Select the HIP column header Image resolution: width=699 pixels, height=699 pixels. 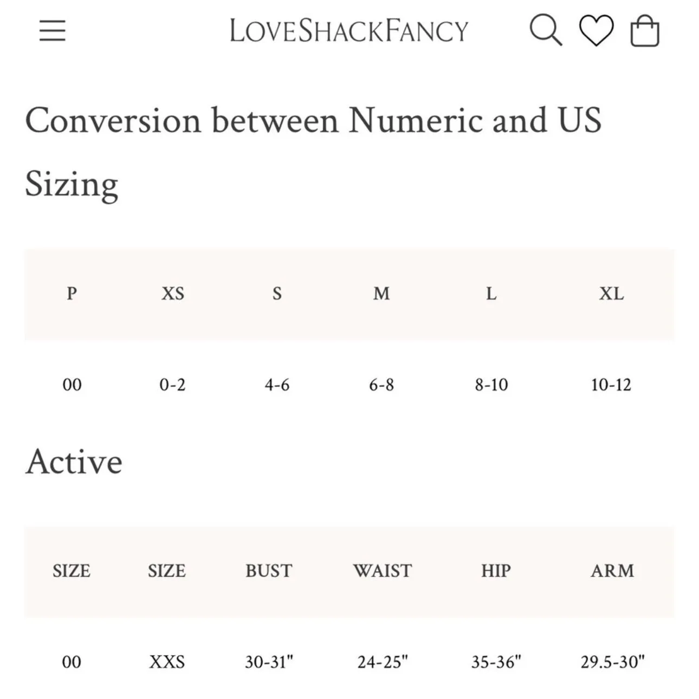(x=496, y=571)
